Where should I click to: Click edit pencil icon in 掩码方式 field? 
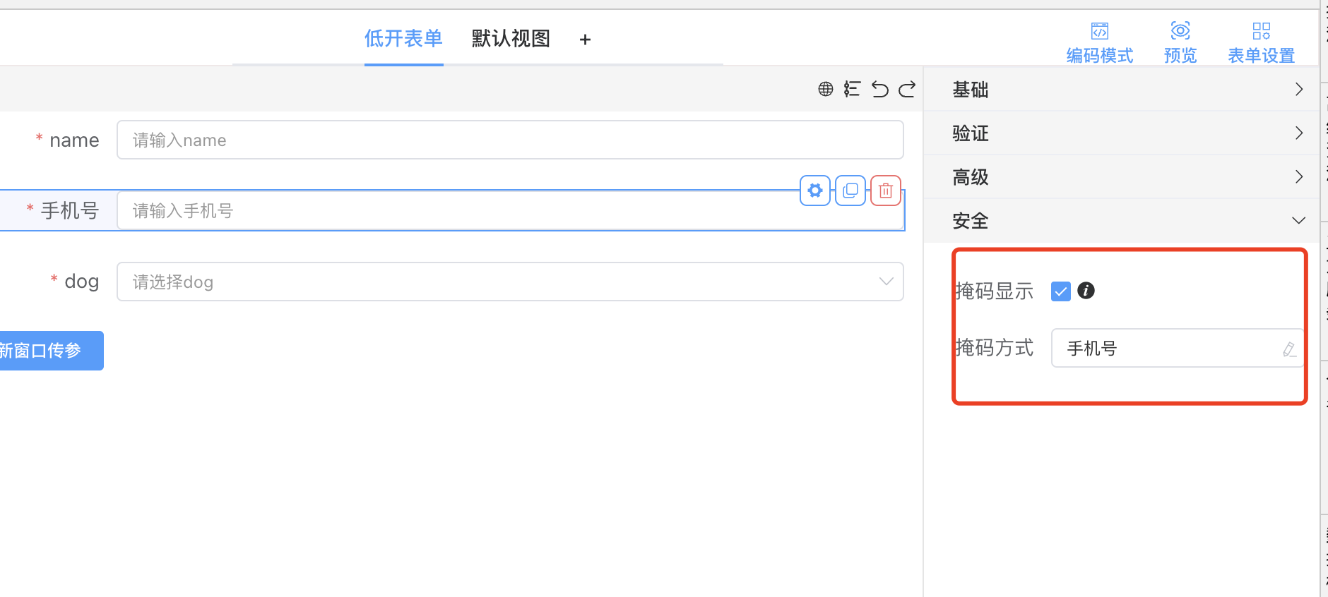[x=1289, y=349]
